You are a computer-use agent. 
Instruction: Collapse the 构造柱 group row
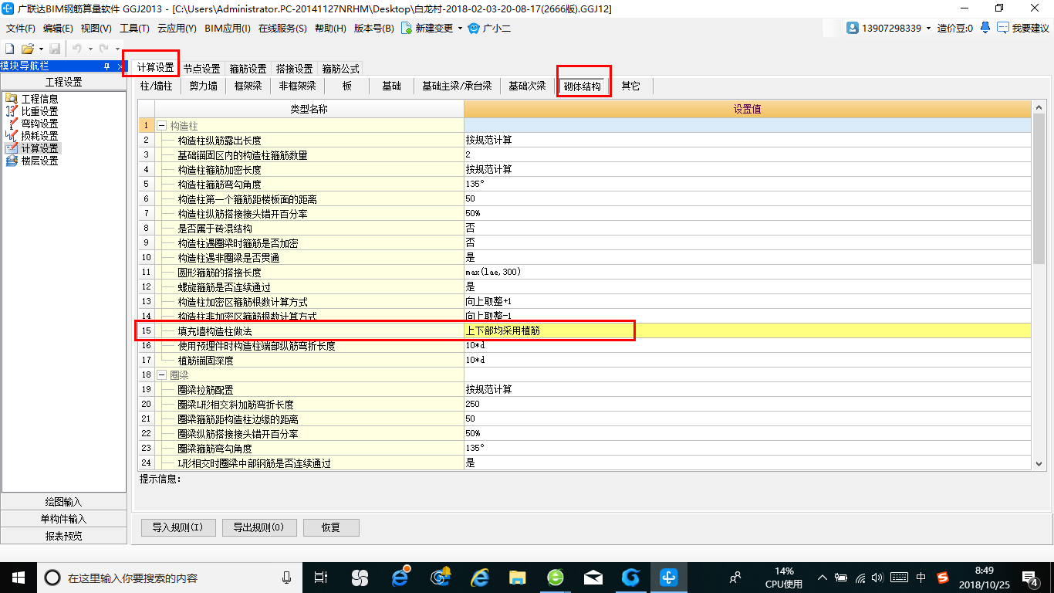pyautogui.click(x=161, y=125)
